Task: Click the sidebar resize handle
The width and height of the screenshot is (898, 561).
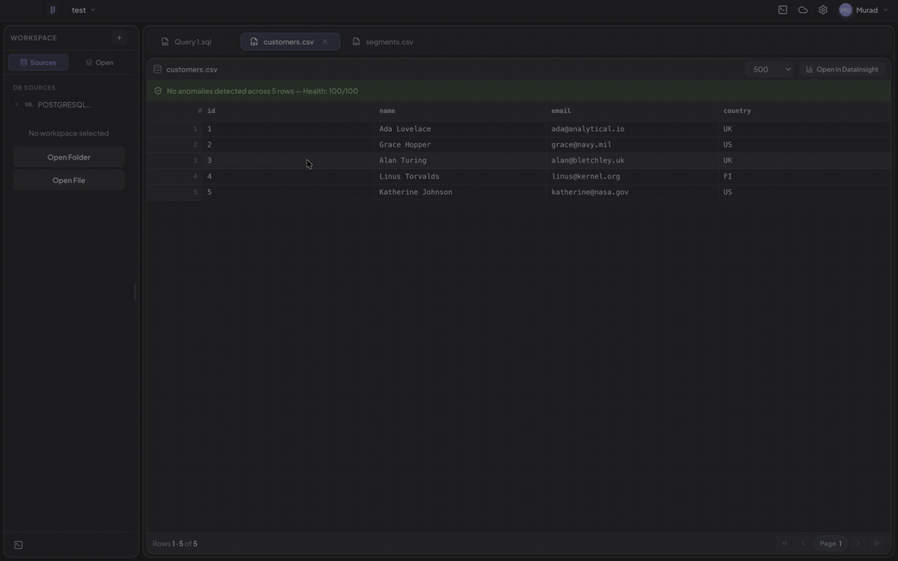Action: pyautogui.click(x=136, y=292)
